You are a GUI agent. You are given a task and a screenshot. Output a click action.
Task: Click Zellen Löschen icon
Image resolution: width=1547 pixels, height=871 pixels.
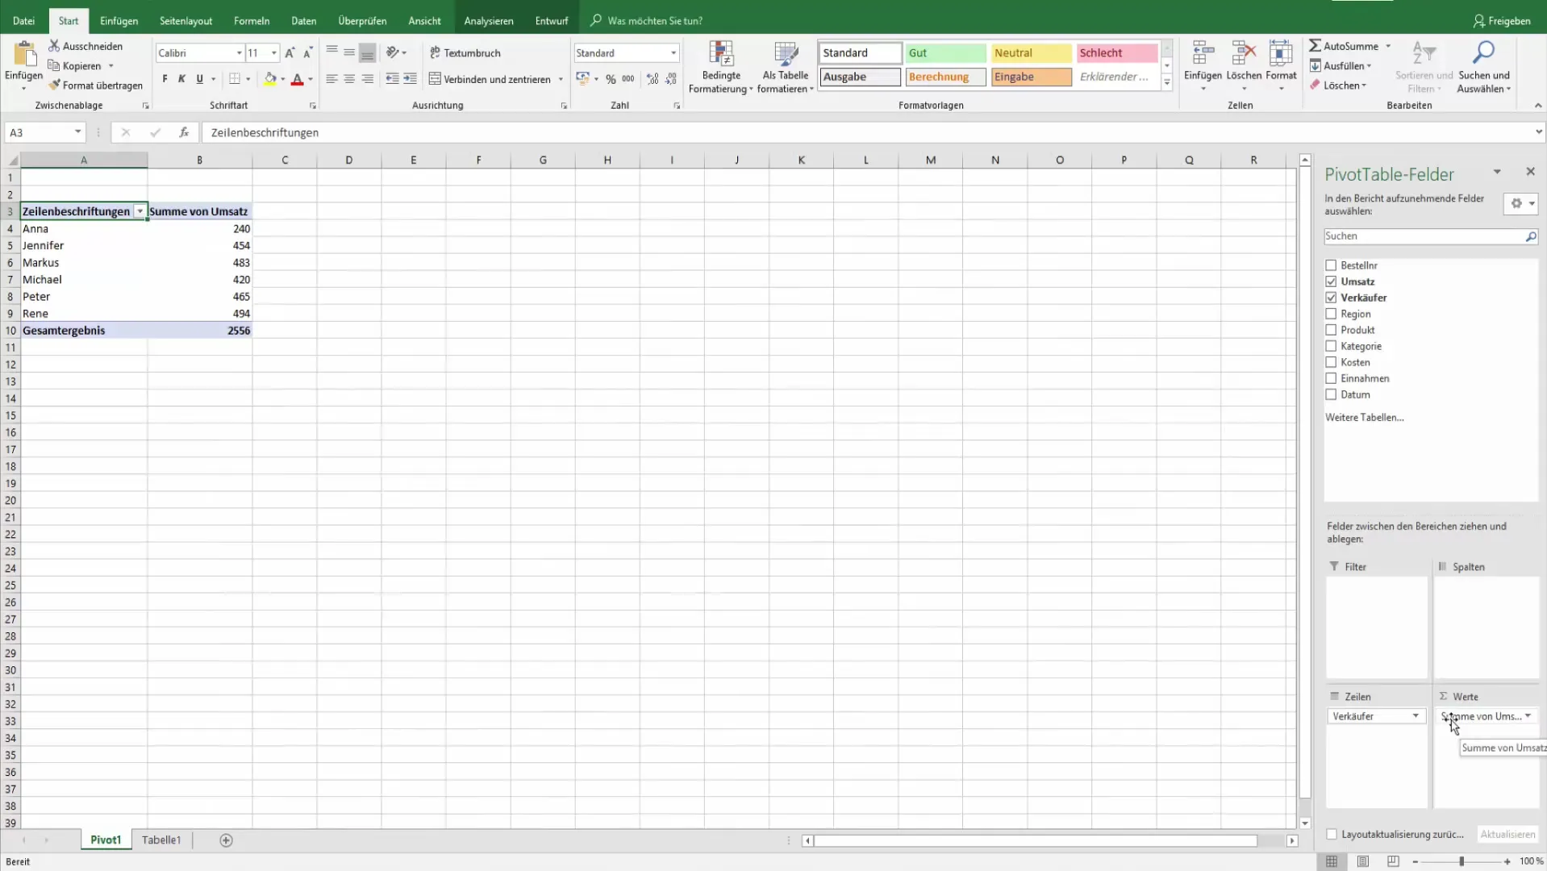pyautogui.click(x=1243, y=53)
